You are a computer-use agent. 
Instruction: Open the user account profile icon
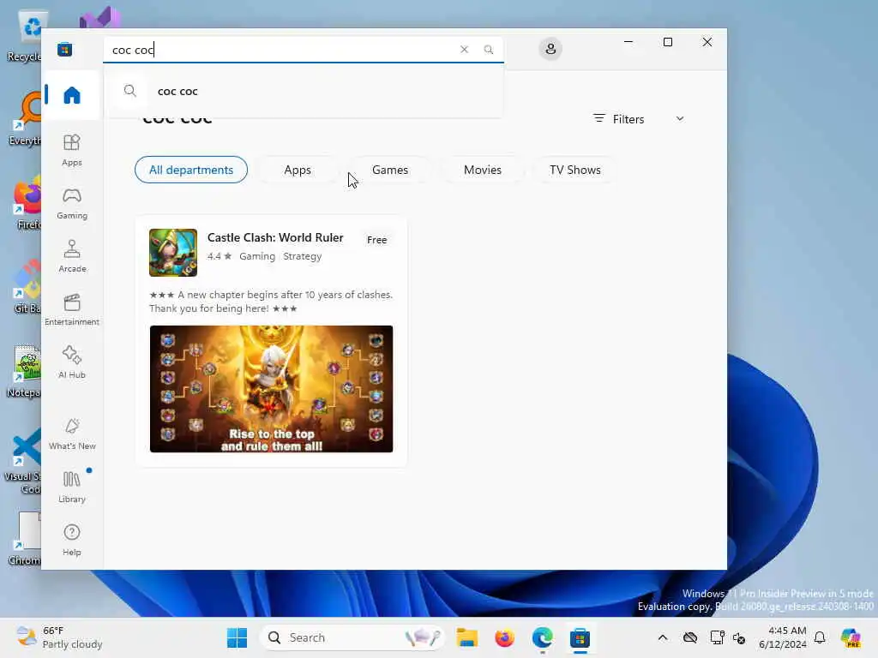(x=550, y=49)
